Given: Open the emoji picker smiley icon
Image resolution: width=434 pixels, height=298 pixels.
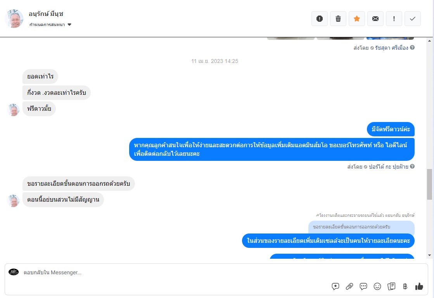Looking at the screenshot, I should 377,286.
